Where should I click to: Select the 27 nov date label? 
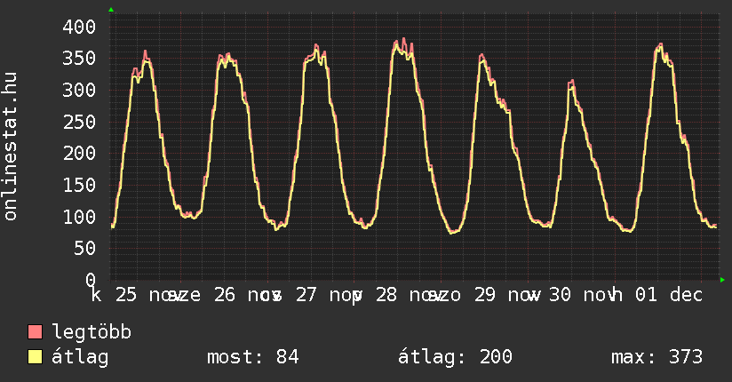(324, 295)
